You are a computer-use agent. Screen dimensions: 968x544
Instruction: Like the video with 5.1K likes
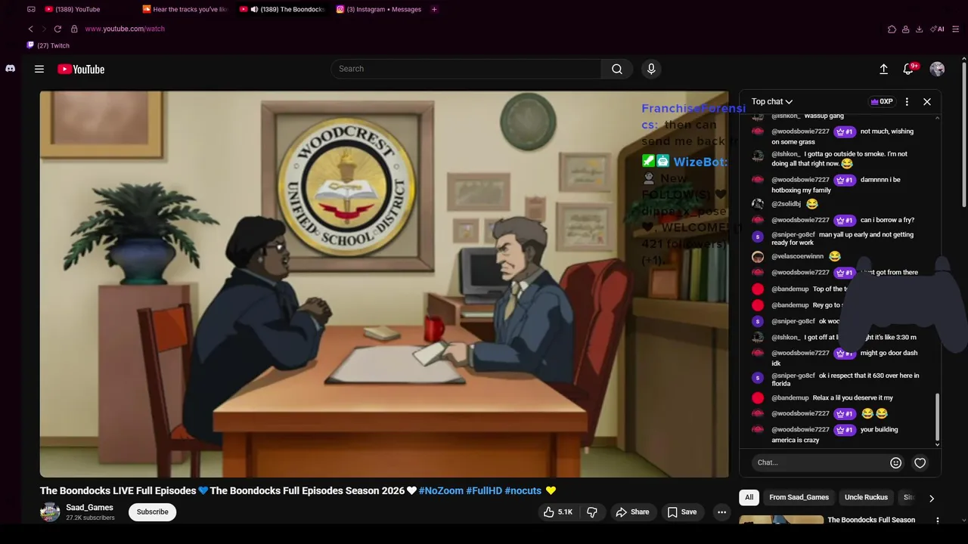558,512
